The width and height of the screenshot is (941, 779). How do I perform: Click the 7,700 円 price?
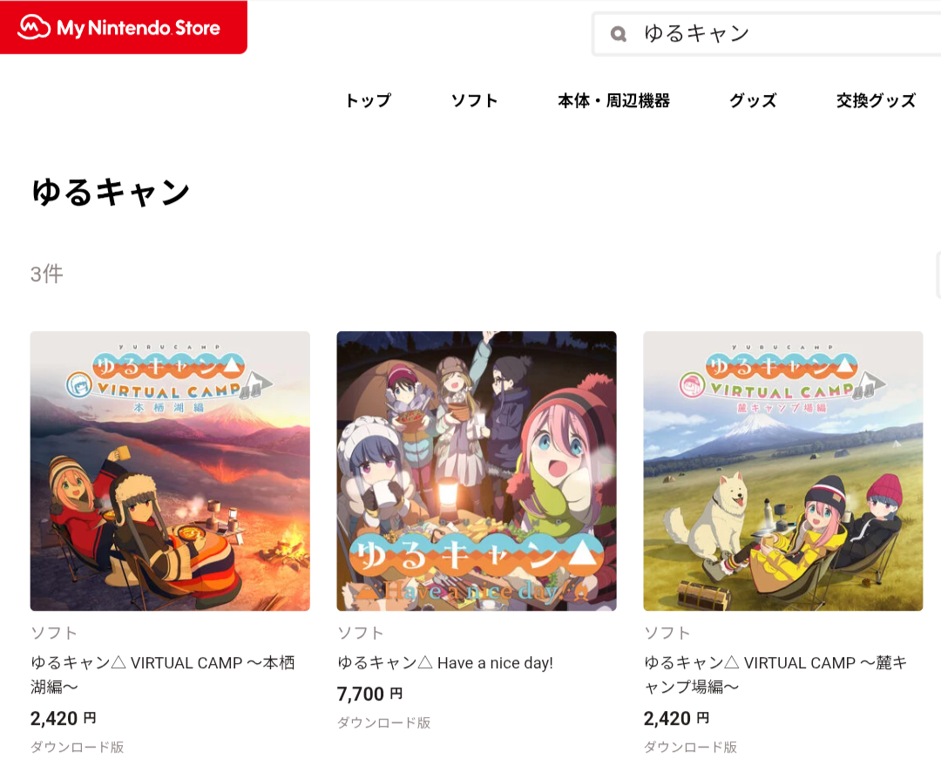[x=369, y=694]
